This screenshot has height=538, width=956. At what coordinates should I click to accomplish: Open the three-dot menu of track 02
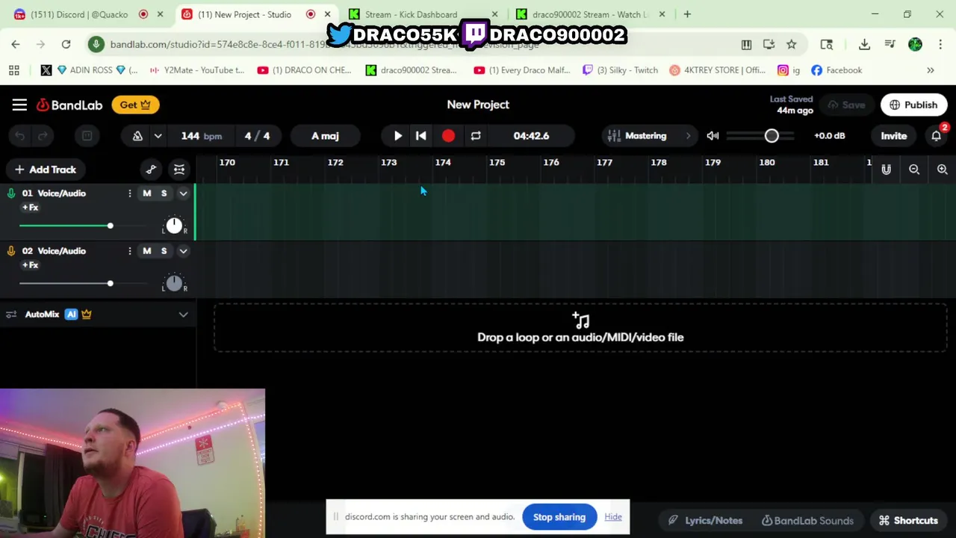tap(129, 251)
